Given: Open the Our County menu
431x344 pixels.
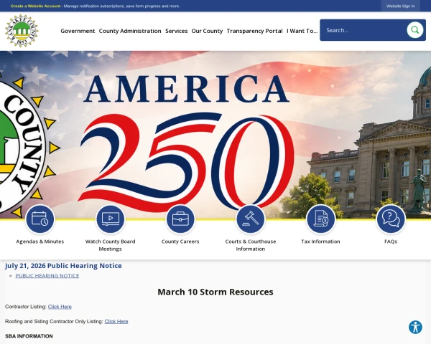Looking at the screenshot, I should (207, 31).
